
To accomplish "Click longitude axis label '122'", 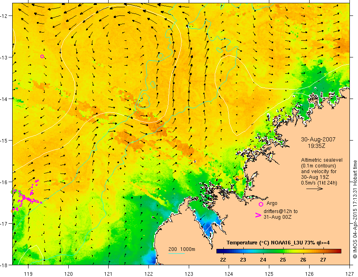I will coord(148,274).
